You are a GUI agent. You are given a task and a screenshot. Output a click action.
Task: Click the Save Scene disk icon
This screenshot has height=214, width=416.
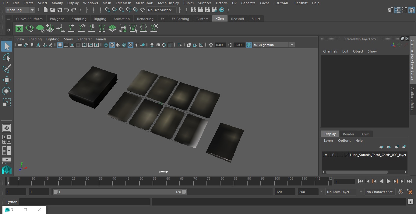coord(60,10)
